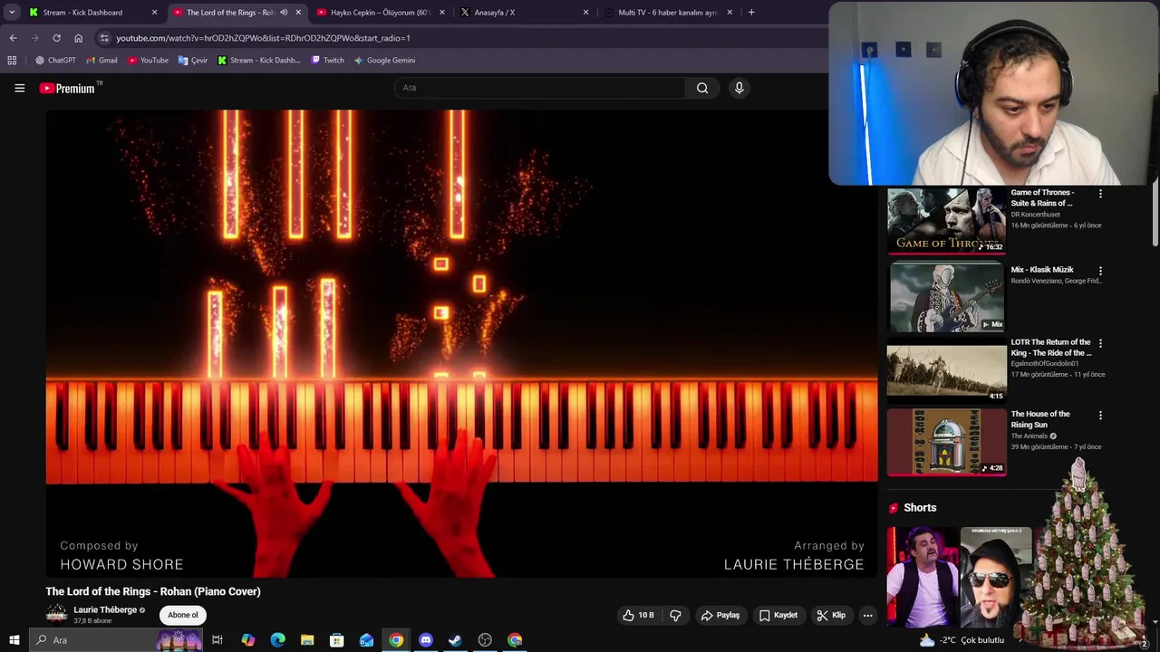This screenshot has height=652, width=1160.
Task: Launch Microsoft Edge from taskbar
Action: tap(277, 640)
